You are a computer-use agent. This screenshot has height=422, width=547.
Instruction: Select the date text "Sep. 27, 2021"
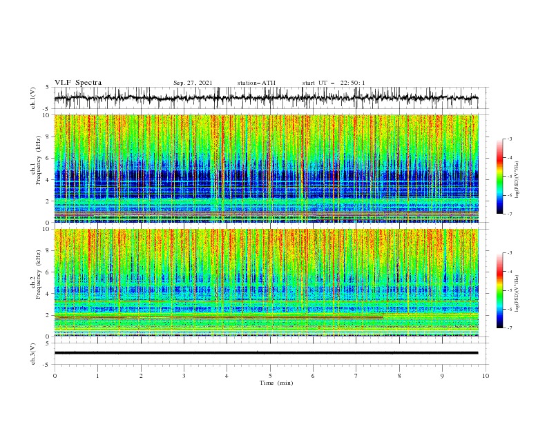pos(193,83)
